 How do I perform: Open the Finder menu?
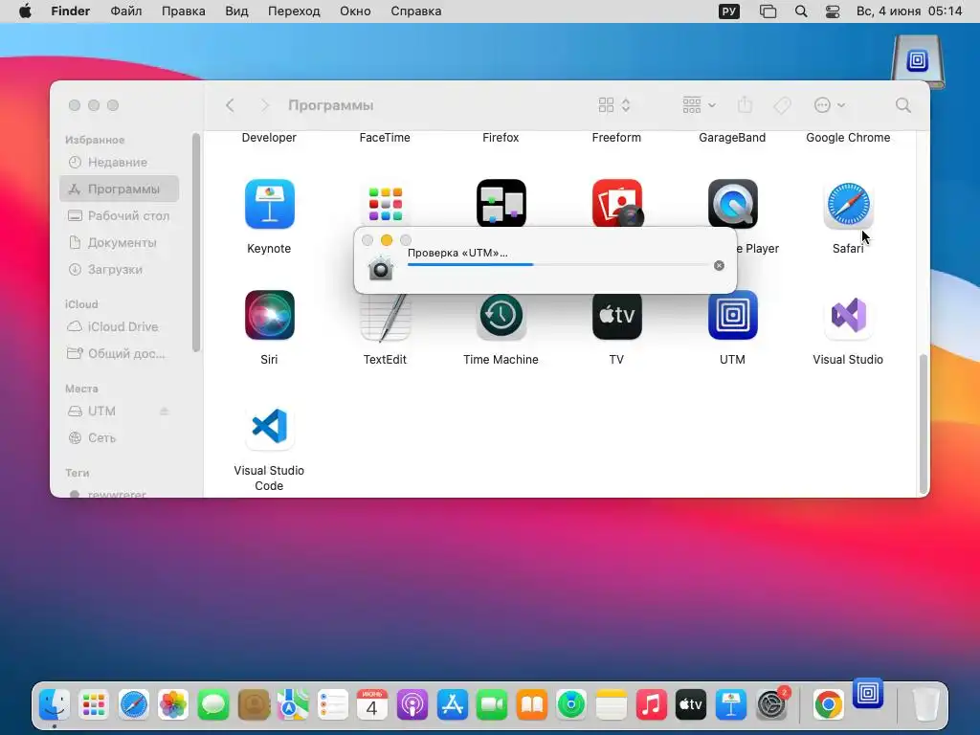[x=71, y=11]
